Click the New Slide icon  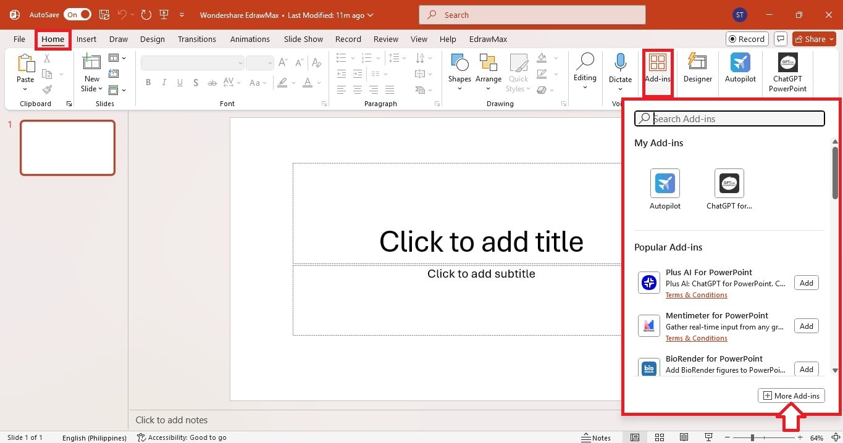[91, 63]
